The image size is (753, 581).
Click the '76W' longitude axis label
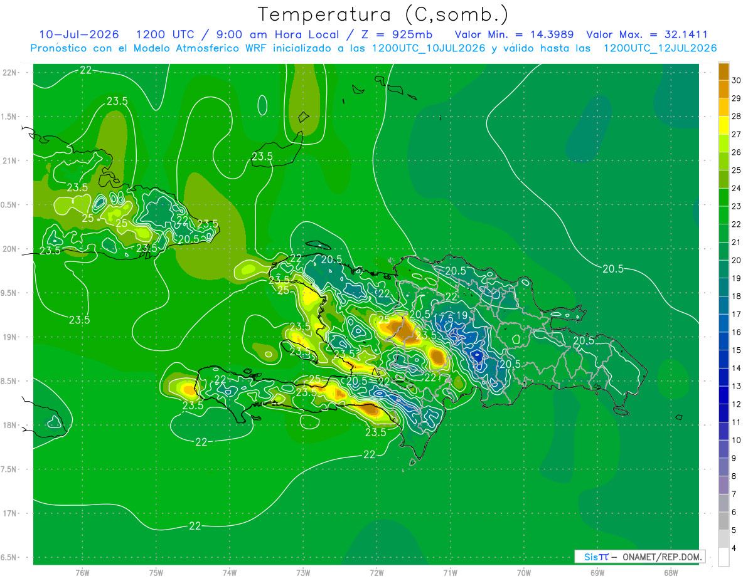82,572
